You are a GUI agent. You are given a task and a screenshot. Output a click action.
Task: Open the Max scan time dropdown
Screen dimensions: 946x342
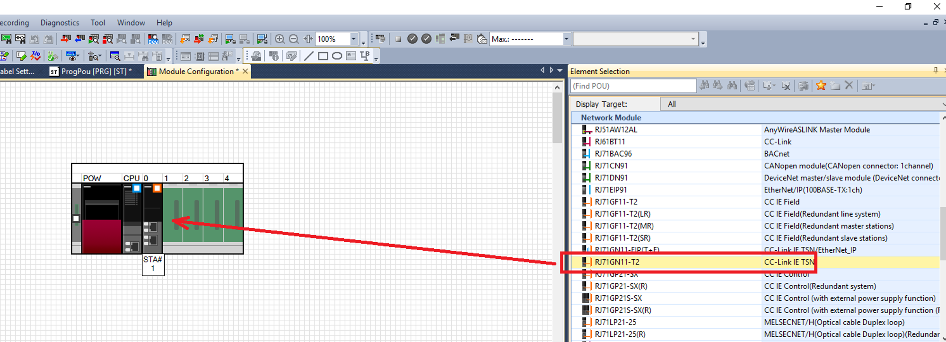click(566, 39)
